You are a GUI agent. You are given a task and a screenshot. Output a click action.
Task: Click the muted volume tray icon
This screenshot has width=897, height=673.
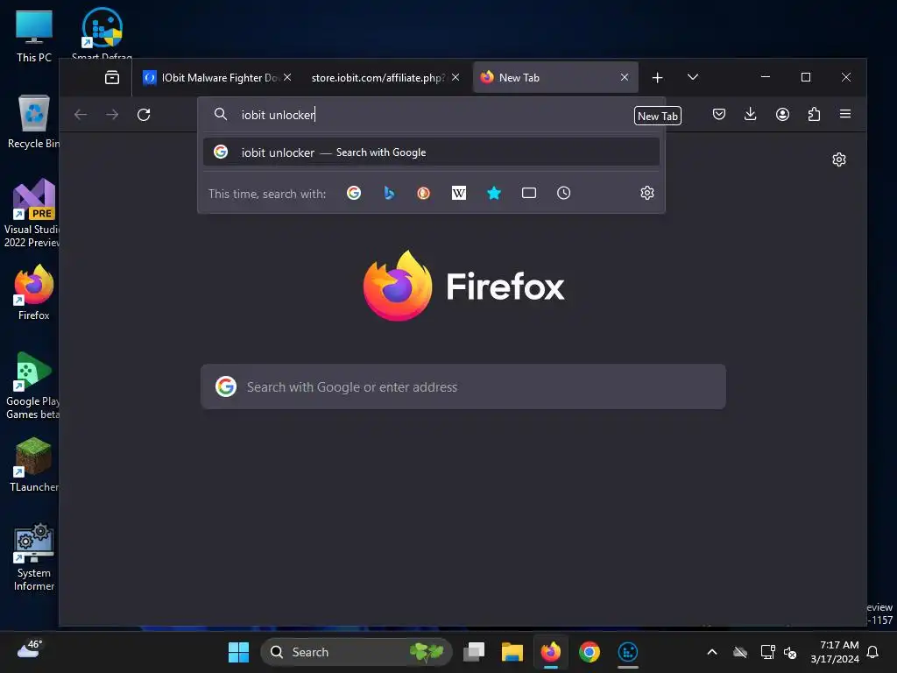point(790,652)
